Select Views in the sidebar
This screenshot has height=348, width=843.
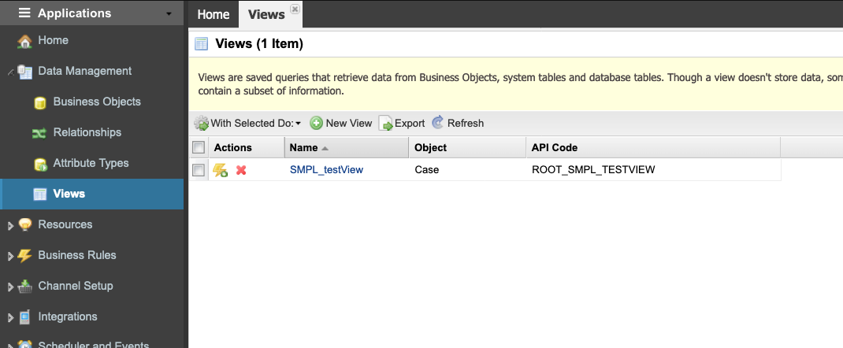point(69,194)
